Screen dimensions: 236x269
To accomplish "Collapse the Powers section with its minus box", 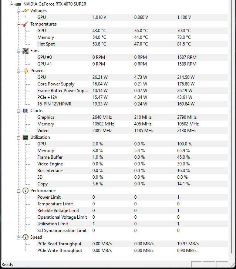I will click(19, 71).
